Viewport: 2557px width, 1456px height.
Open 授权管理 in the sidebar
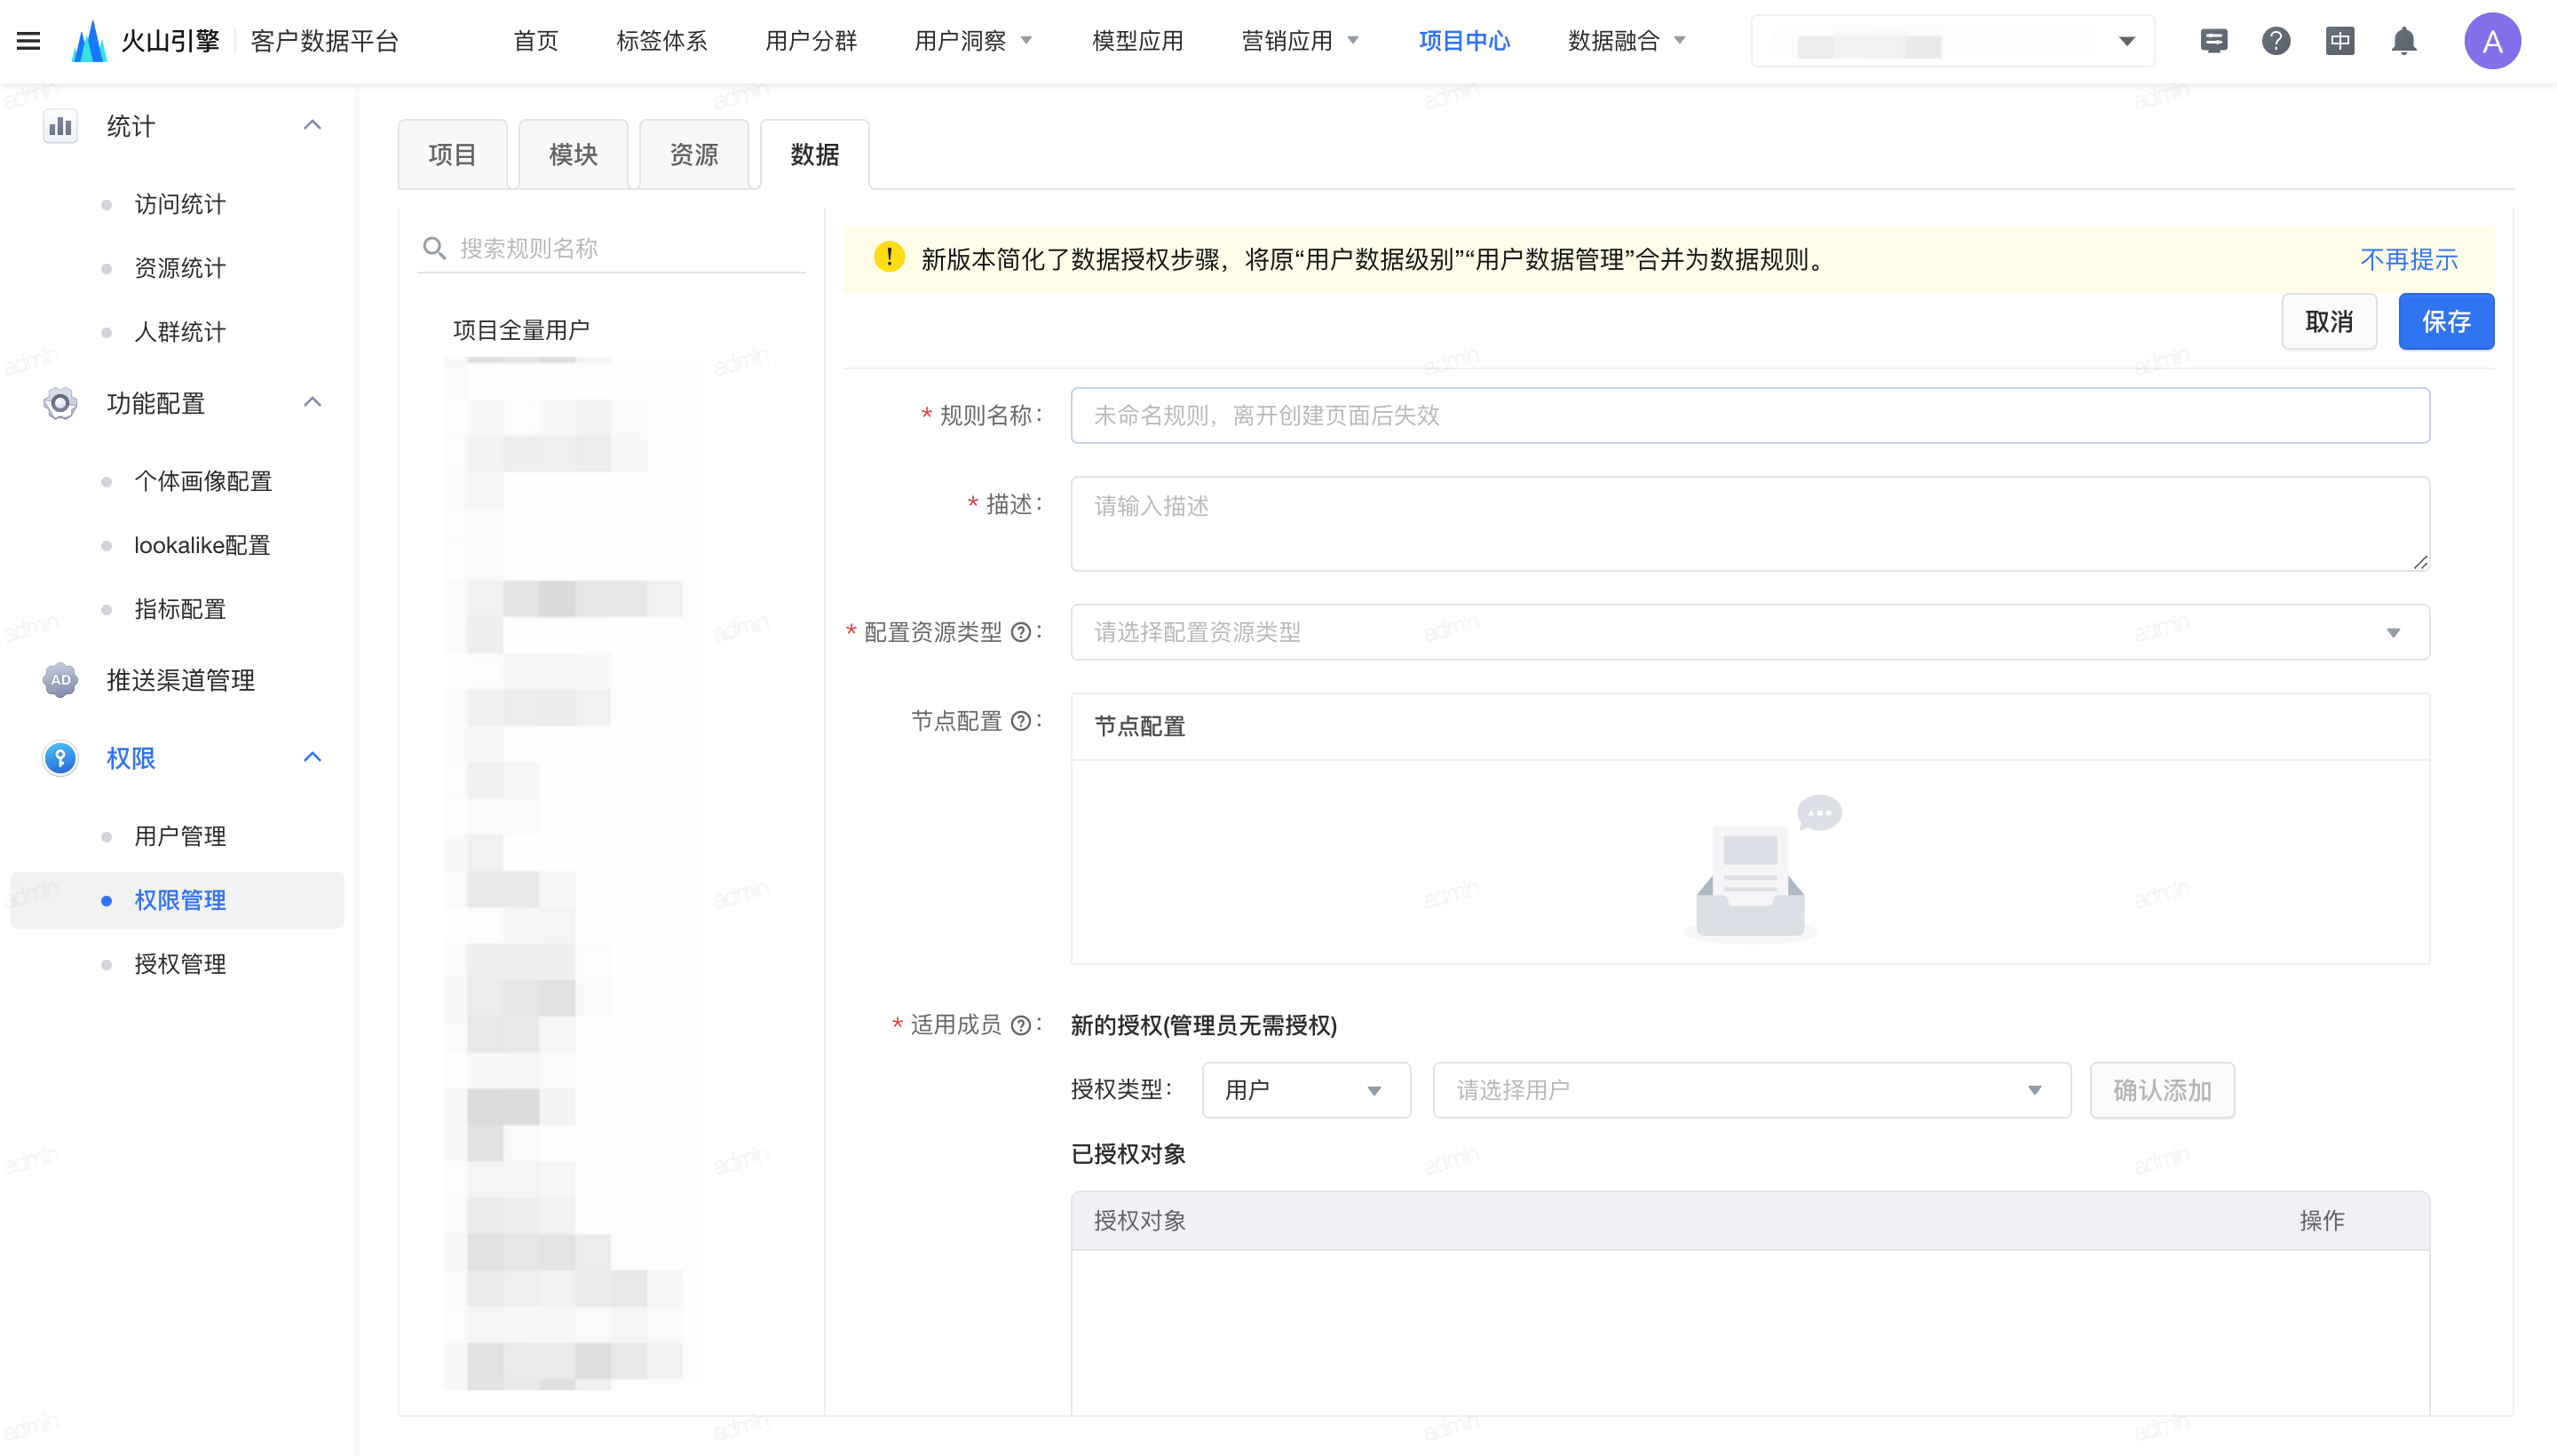click(180, 964)
